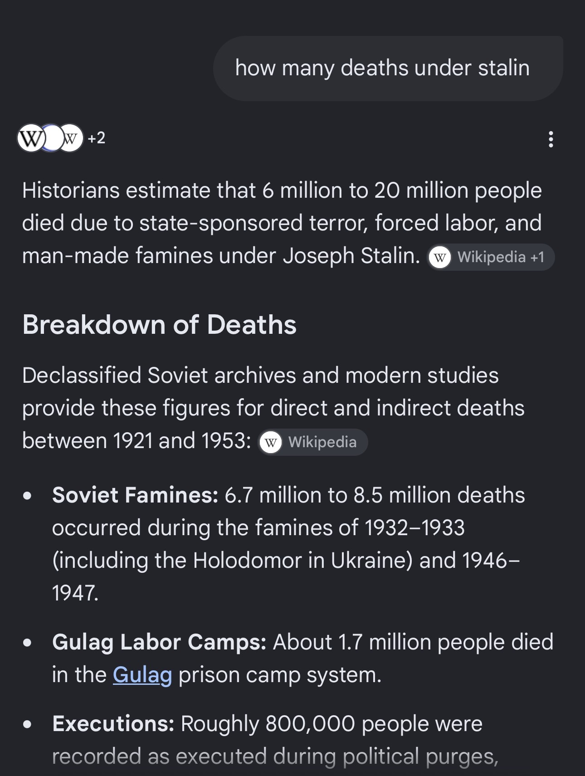Expand the +2 additional sources
Image resolution: width=585 pixels, height=776 pixels.
[97, 138]
